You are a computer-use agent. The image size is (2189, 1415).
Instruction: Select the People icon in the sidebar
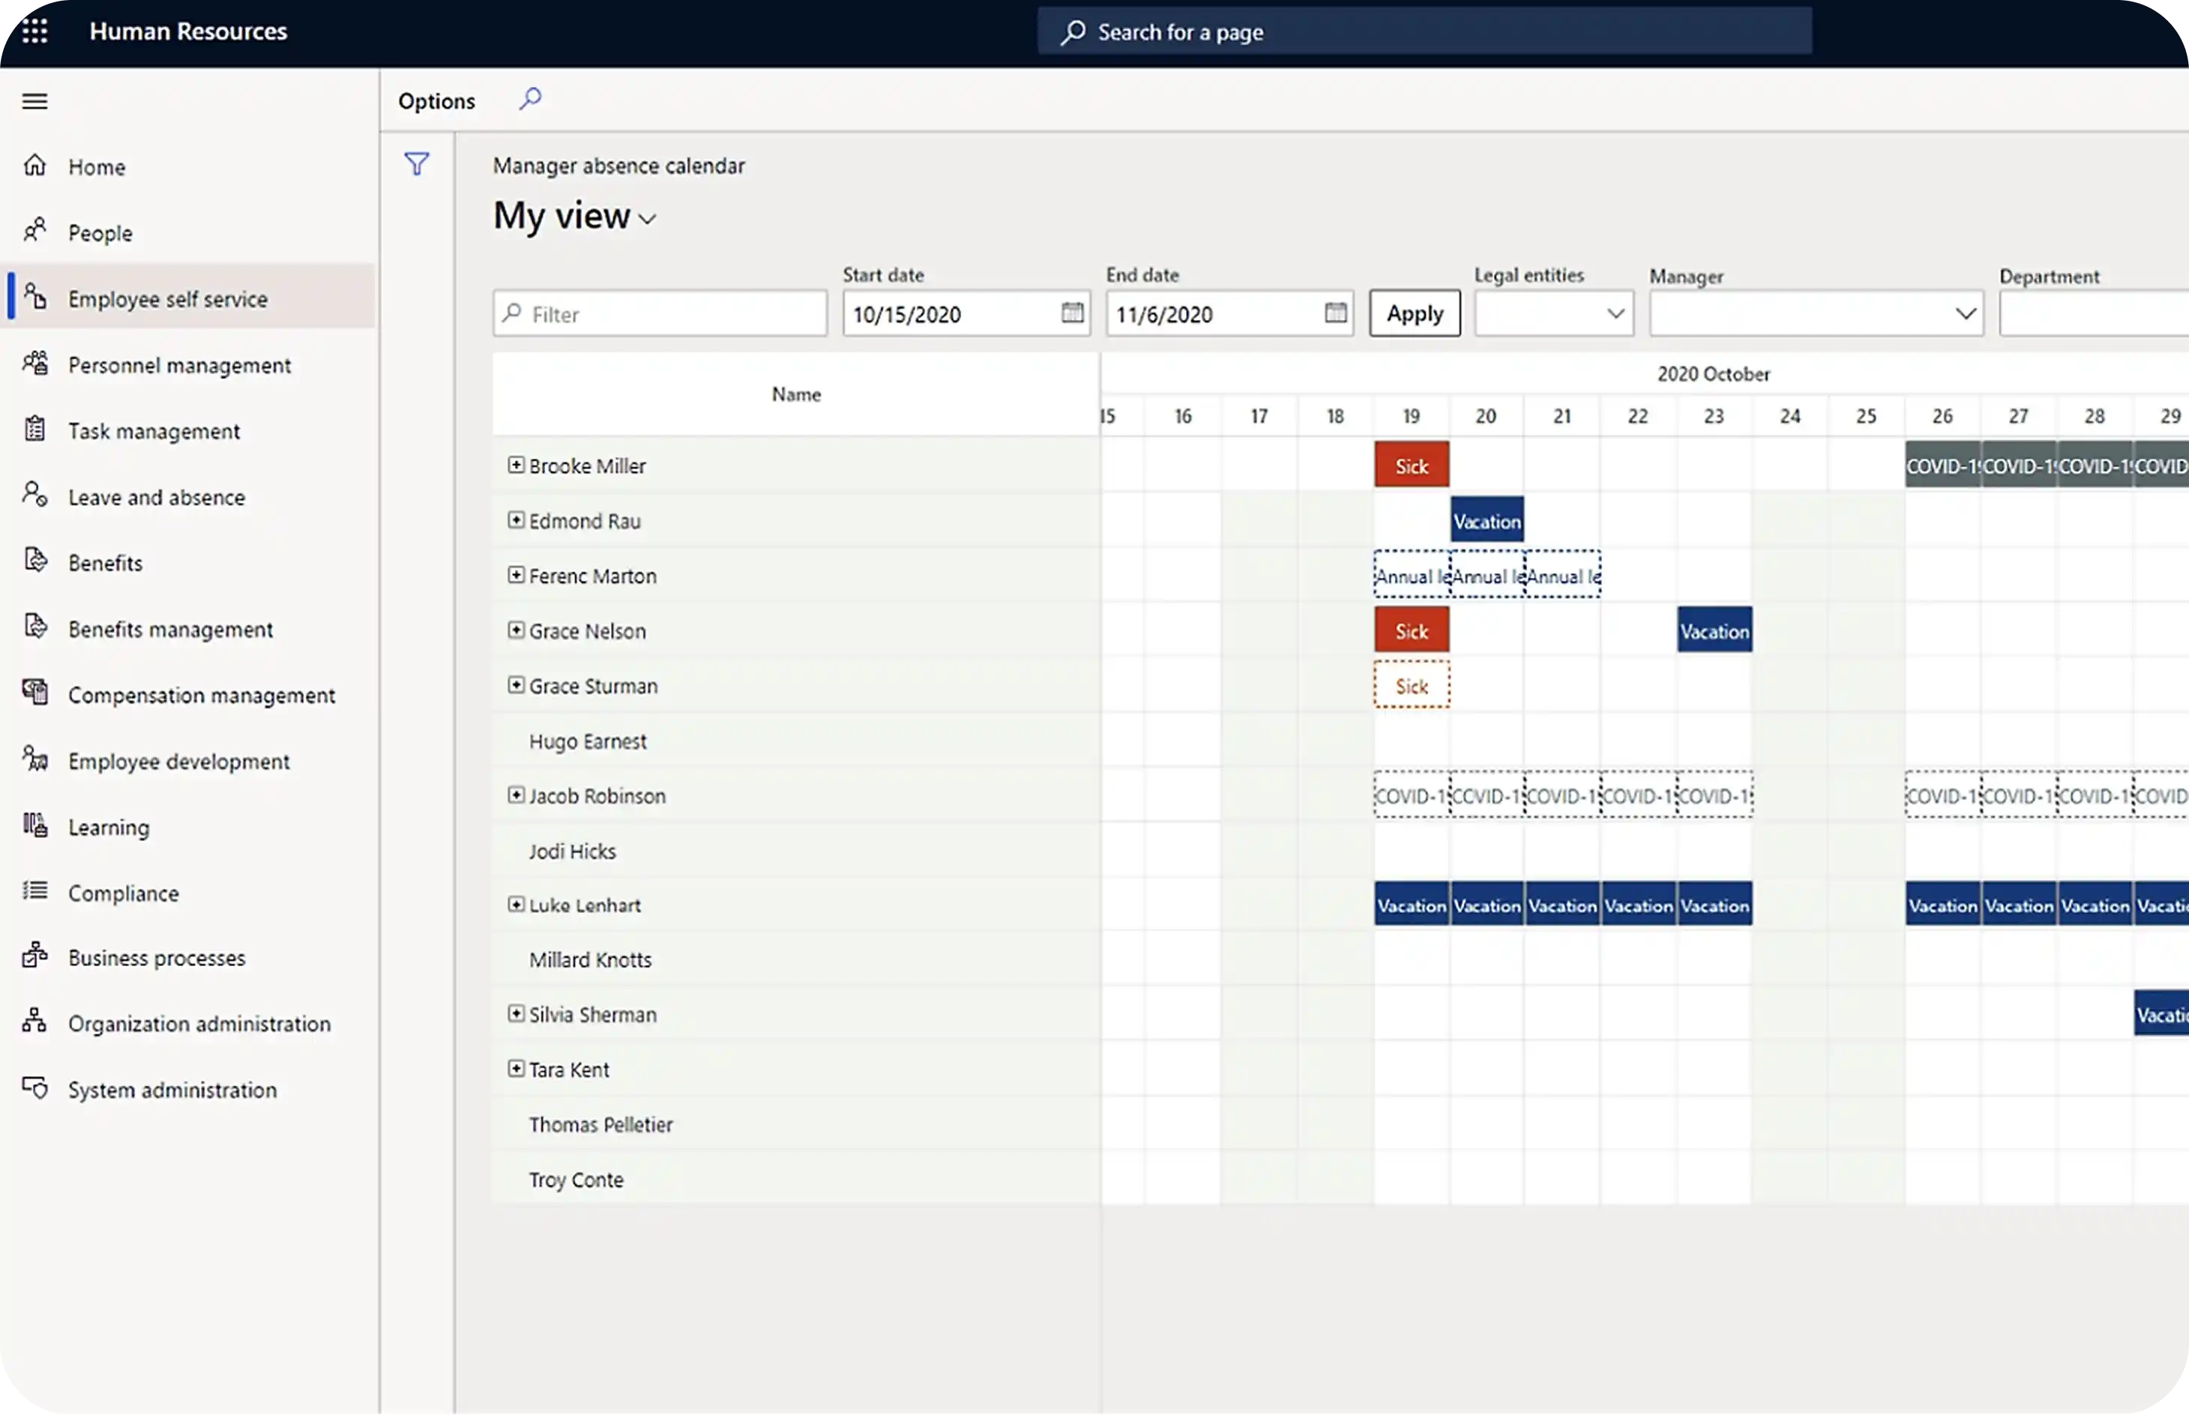(x=36, y=232)
